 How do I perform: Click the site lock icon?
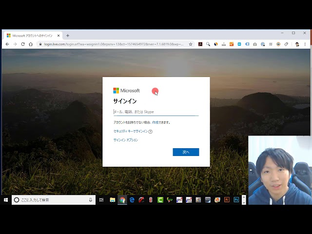(x=40, y=44)
